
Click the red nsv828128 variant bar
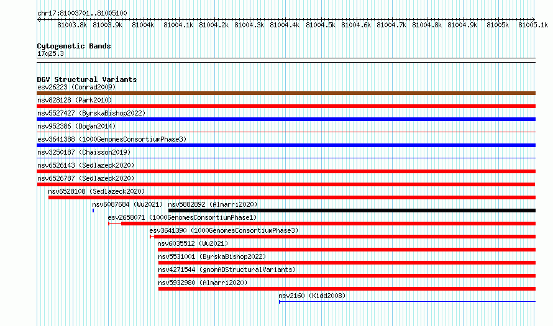click(x=286, y=106)
